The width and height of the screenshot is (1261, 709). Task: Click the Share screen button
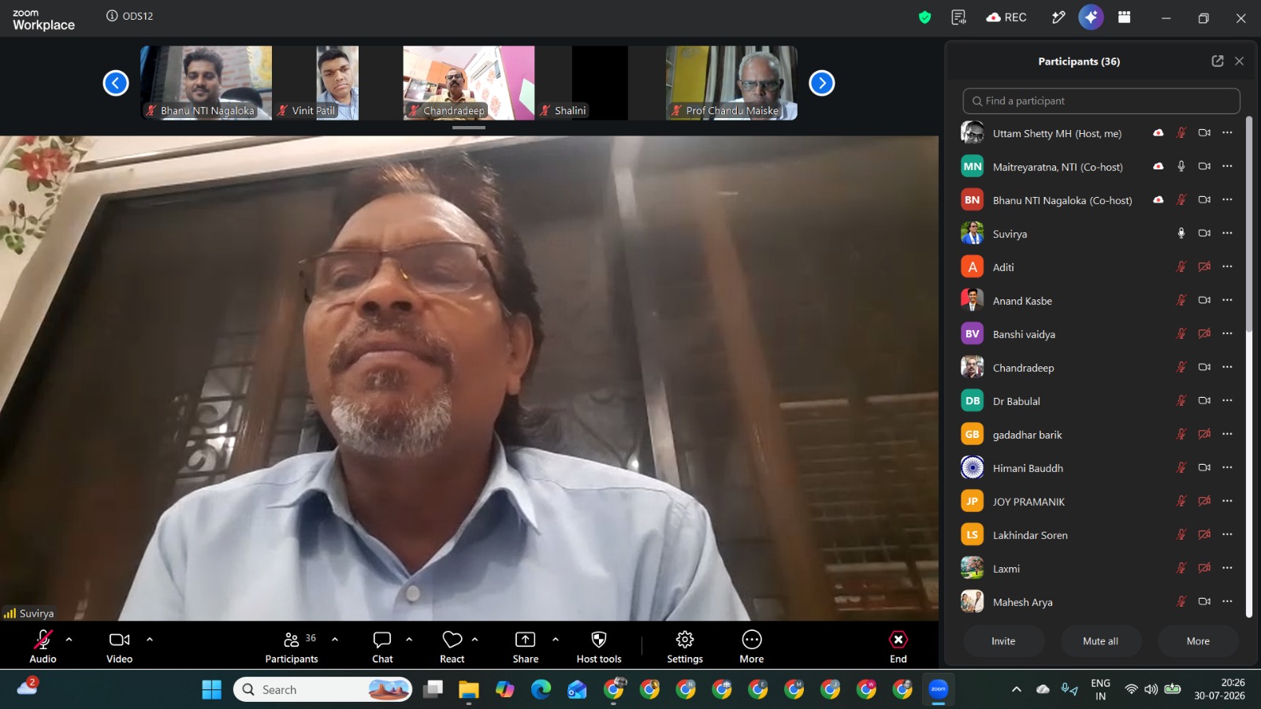tap(526, 646)
